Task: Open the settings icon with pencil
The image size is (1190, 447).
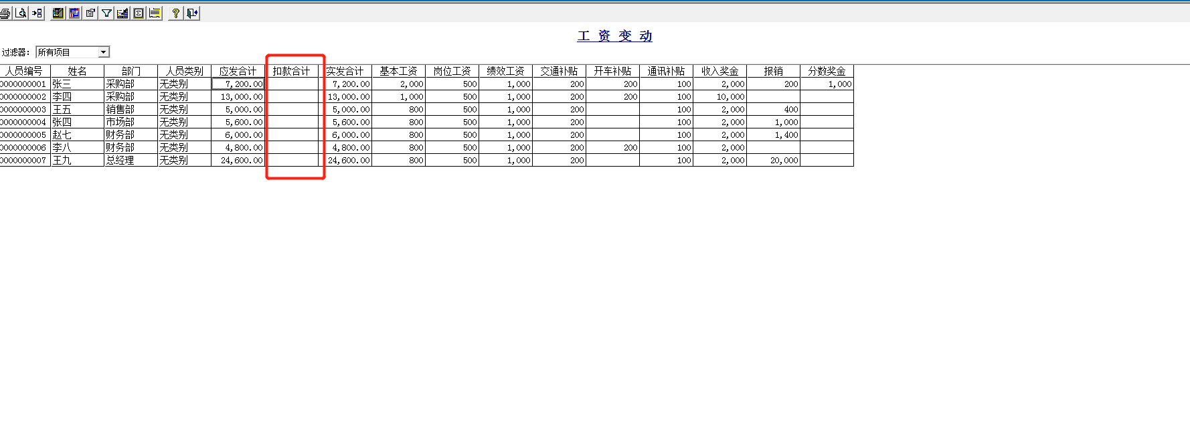Action: click(58, 13)
